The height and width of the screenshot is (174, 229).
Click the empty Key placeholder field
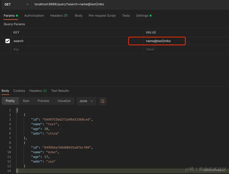tap(77, 50)
